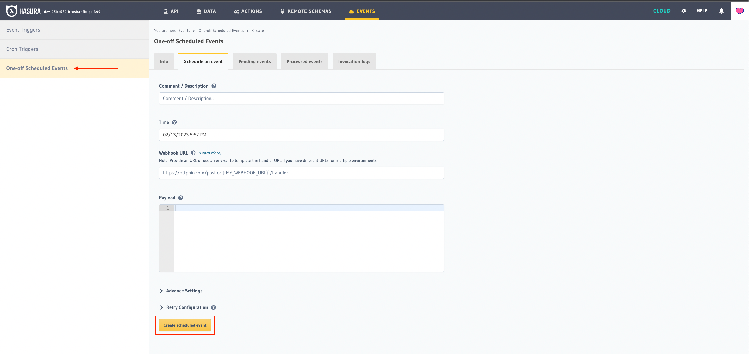Image resolution: width=749 pixels, height=354 pixels.
Task: Click the CLOUD link in header
Action: point(661,11)
